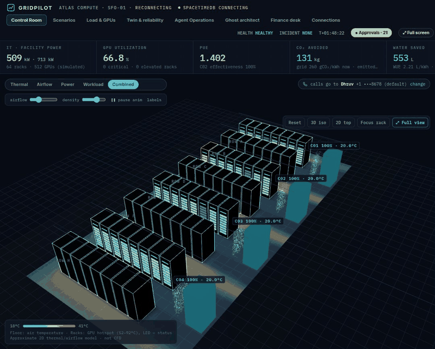Open the Agent Operations tab
This screenshot has width=435, height=349.
pos(194,20)
